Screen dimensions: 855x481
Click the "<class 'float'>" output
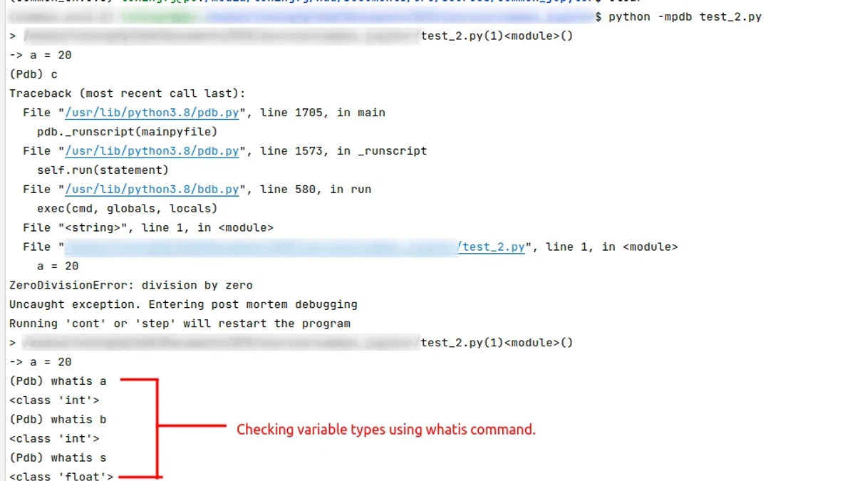click(61, 476)
